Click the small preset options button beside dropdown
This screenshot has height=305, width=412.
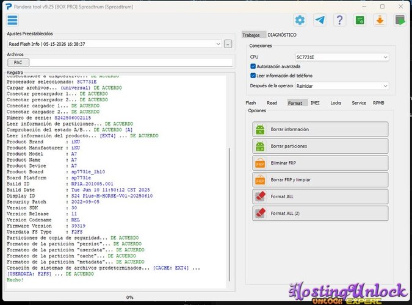pos(228,44)
